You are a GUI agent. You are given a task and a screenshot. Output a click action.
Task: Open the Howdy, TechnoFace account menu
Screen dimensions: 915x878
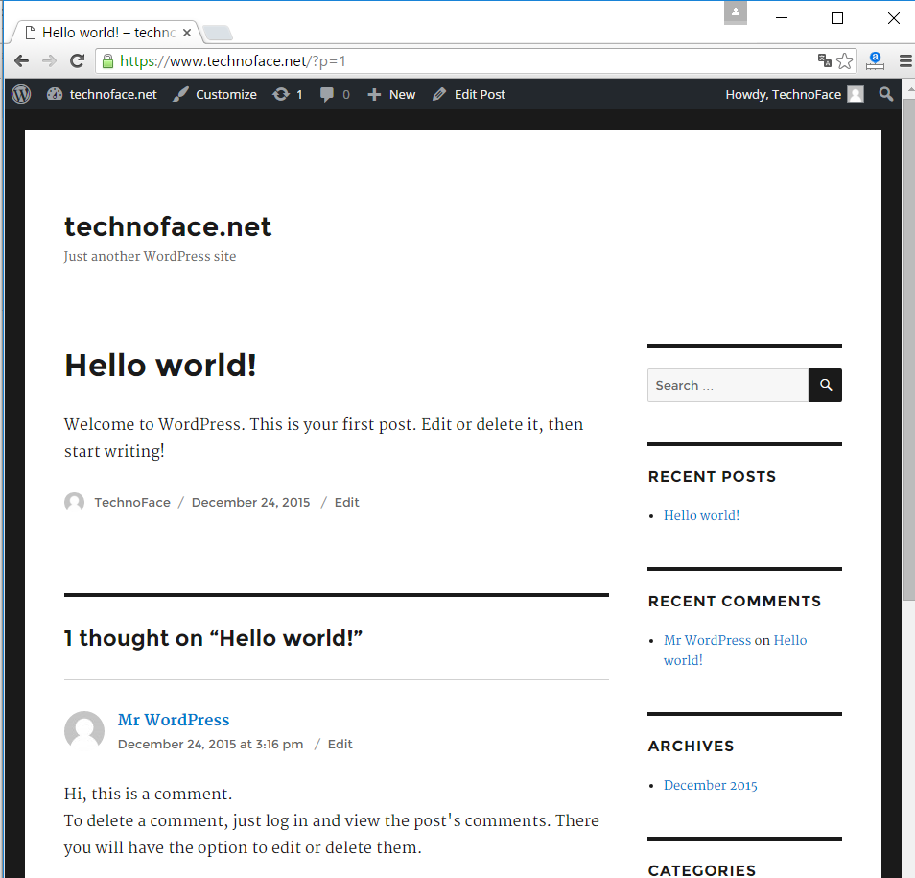pos(793,94)
